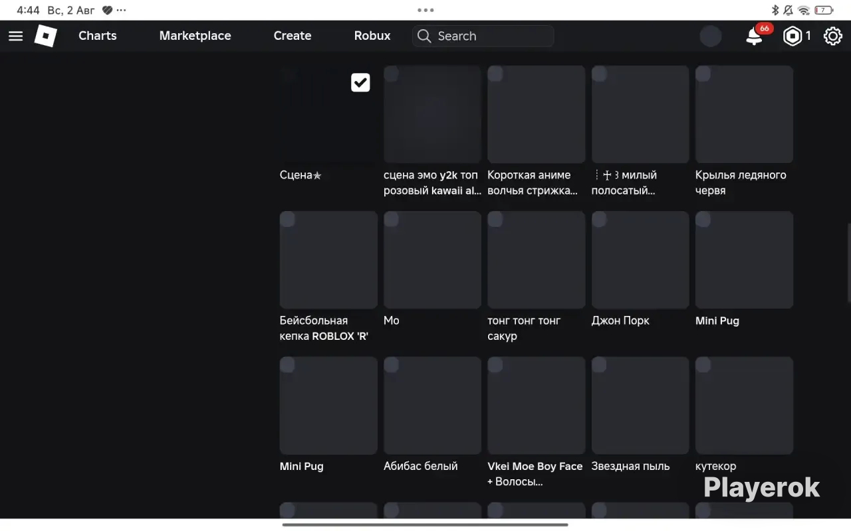The image size is (851, 531).
Task: Click the vertical scrollbar at the right edge
Action: (x=848, y=264)
